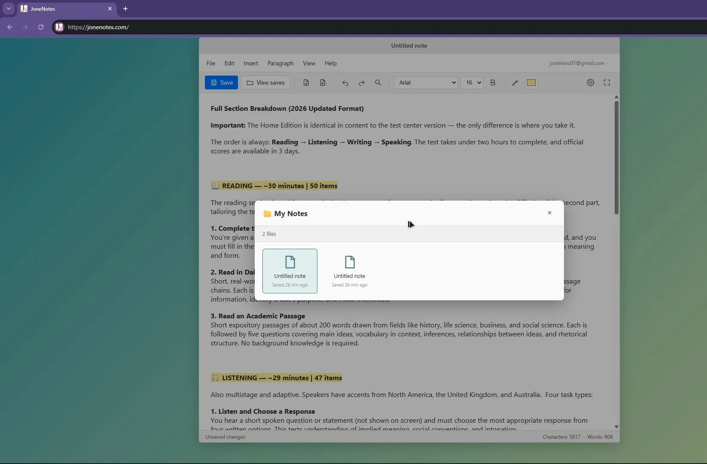
Task: Click the 'Characters: 5817' status entry
Action: click(x=561, y=437)
